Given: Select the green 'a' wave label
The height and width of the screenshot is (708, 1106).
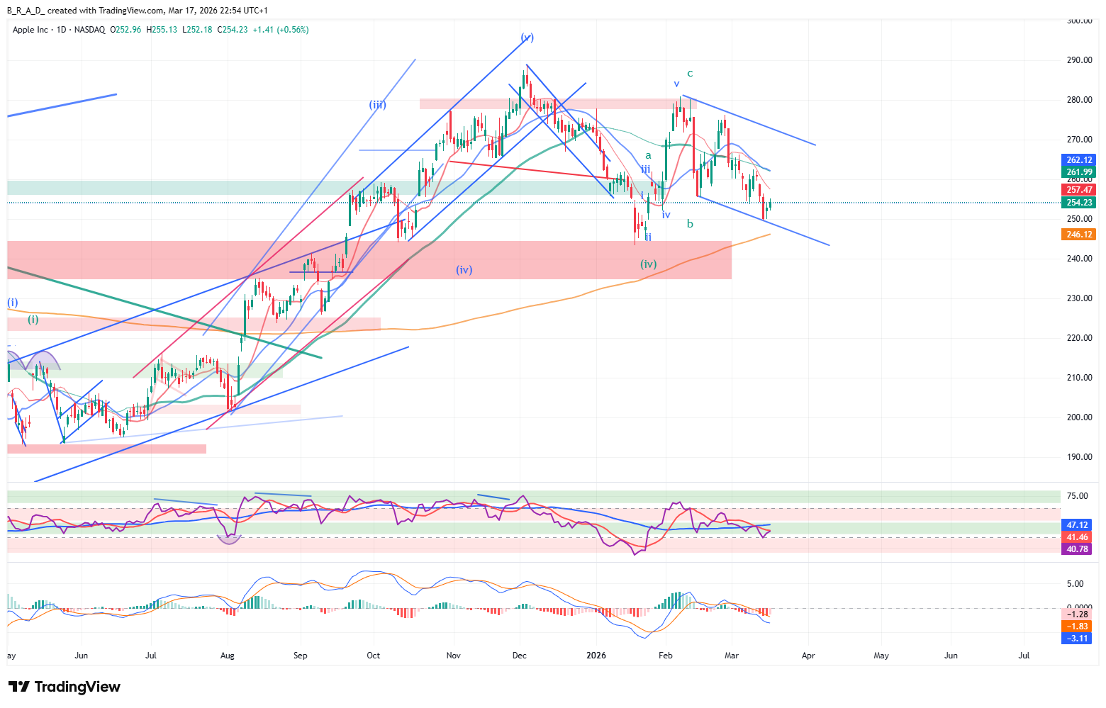Looking at the screenshot, I should (x=648, y=156).
